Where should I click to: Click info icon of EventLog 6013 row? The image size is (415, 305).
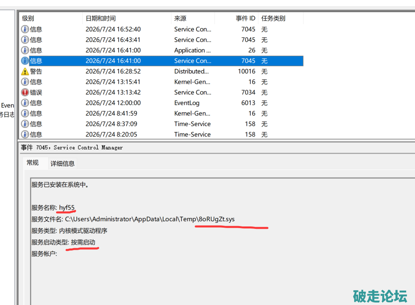coord(25,103)
